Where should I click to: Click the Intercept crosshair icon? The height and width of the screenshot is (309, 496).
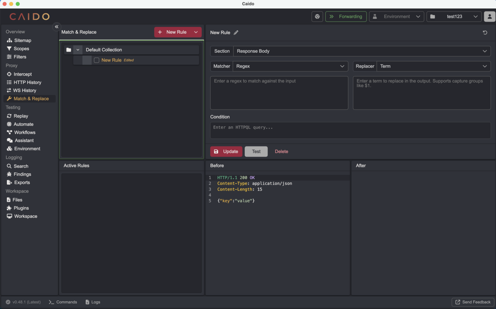9,74
